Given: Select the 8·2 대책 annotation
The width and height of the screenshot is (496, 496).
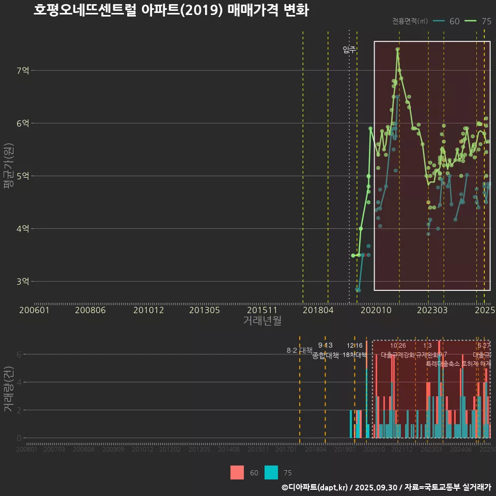Looking at the screenshot, I should pyautogui.click(x=300, y=350).
